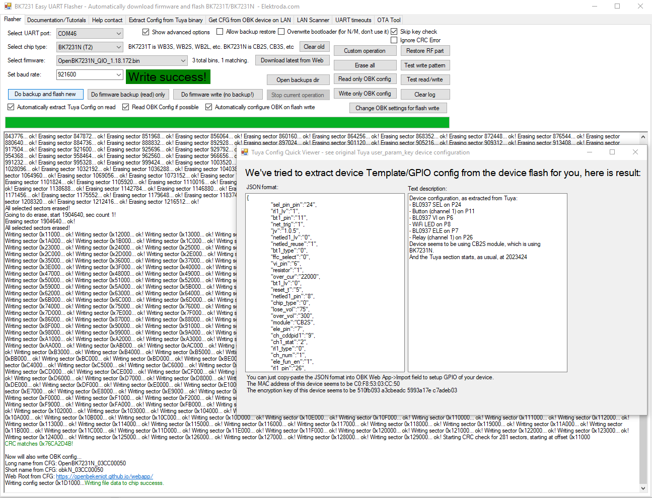Click the log scrollbar up arrow
This screenshot has height=498, width=652.
(x=643, y=136)
